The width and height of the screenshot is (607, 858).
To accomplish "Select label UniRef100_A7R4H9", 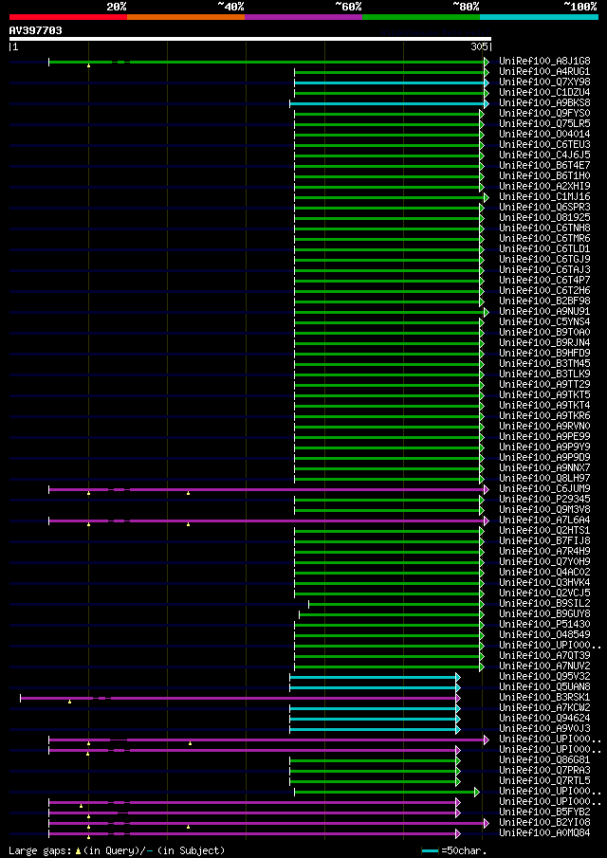I will point(544,552).
